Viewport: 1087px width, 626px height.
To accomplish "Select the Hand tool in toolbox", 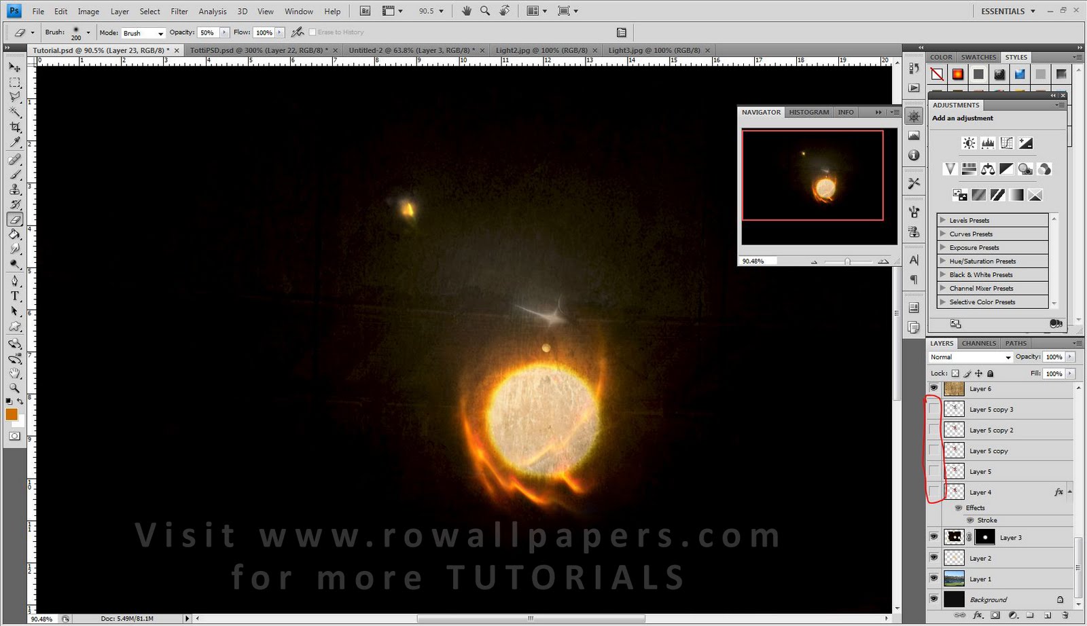I will [x=14, y=373].
